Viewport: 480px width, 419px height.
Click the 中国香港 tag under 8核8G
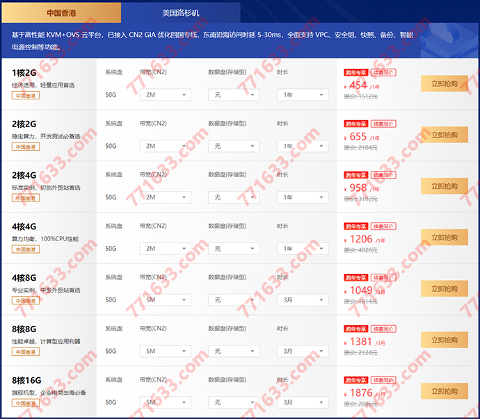26,352
